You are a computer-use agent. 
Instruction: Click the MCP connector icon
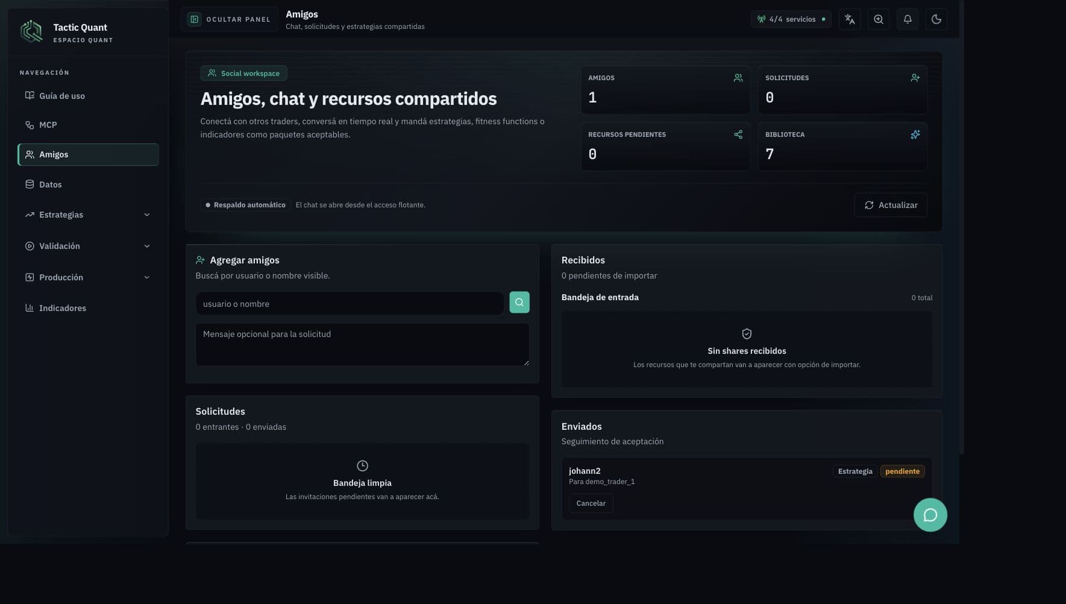pyautogui.click(x=30, y=125)
